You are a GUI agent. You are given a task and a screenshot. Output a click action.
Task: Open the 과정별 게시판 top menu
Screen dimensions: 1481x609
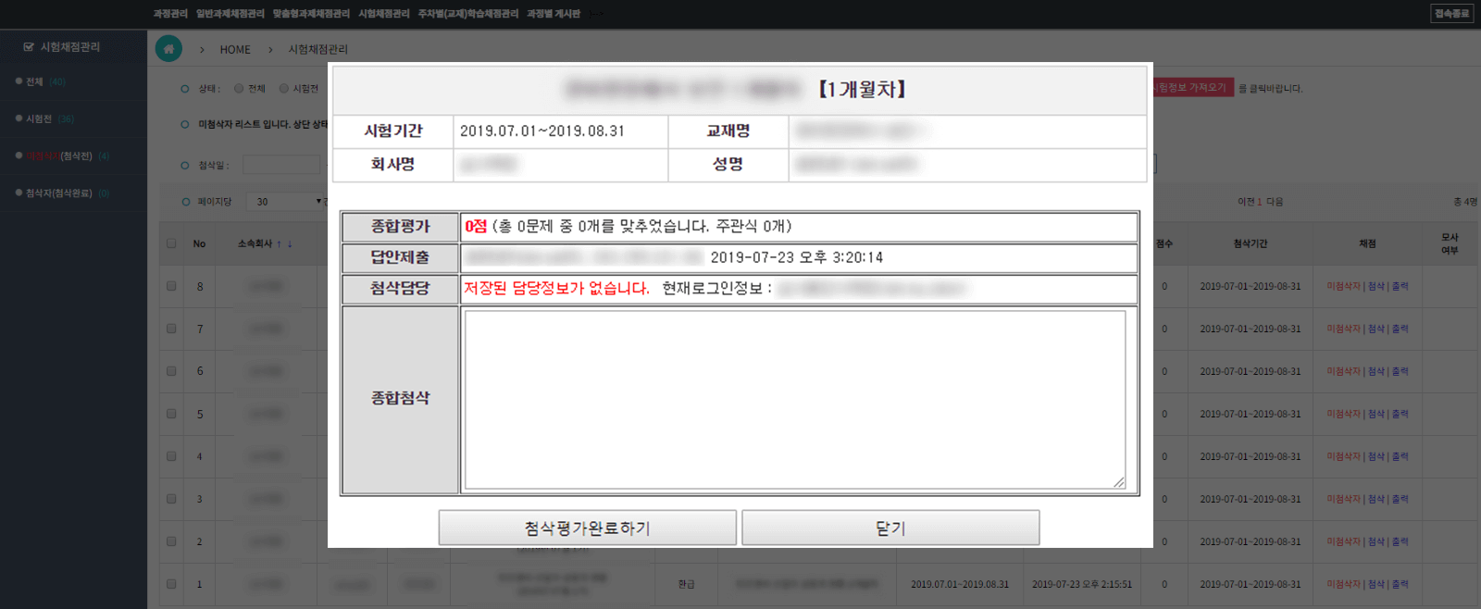click(554, 14)
